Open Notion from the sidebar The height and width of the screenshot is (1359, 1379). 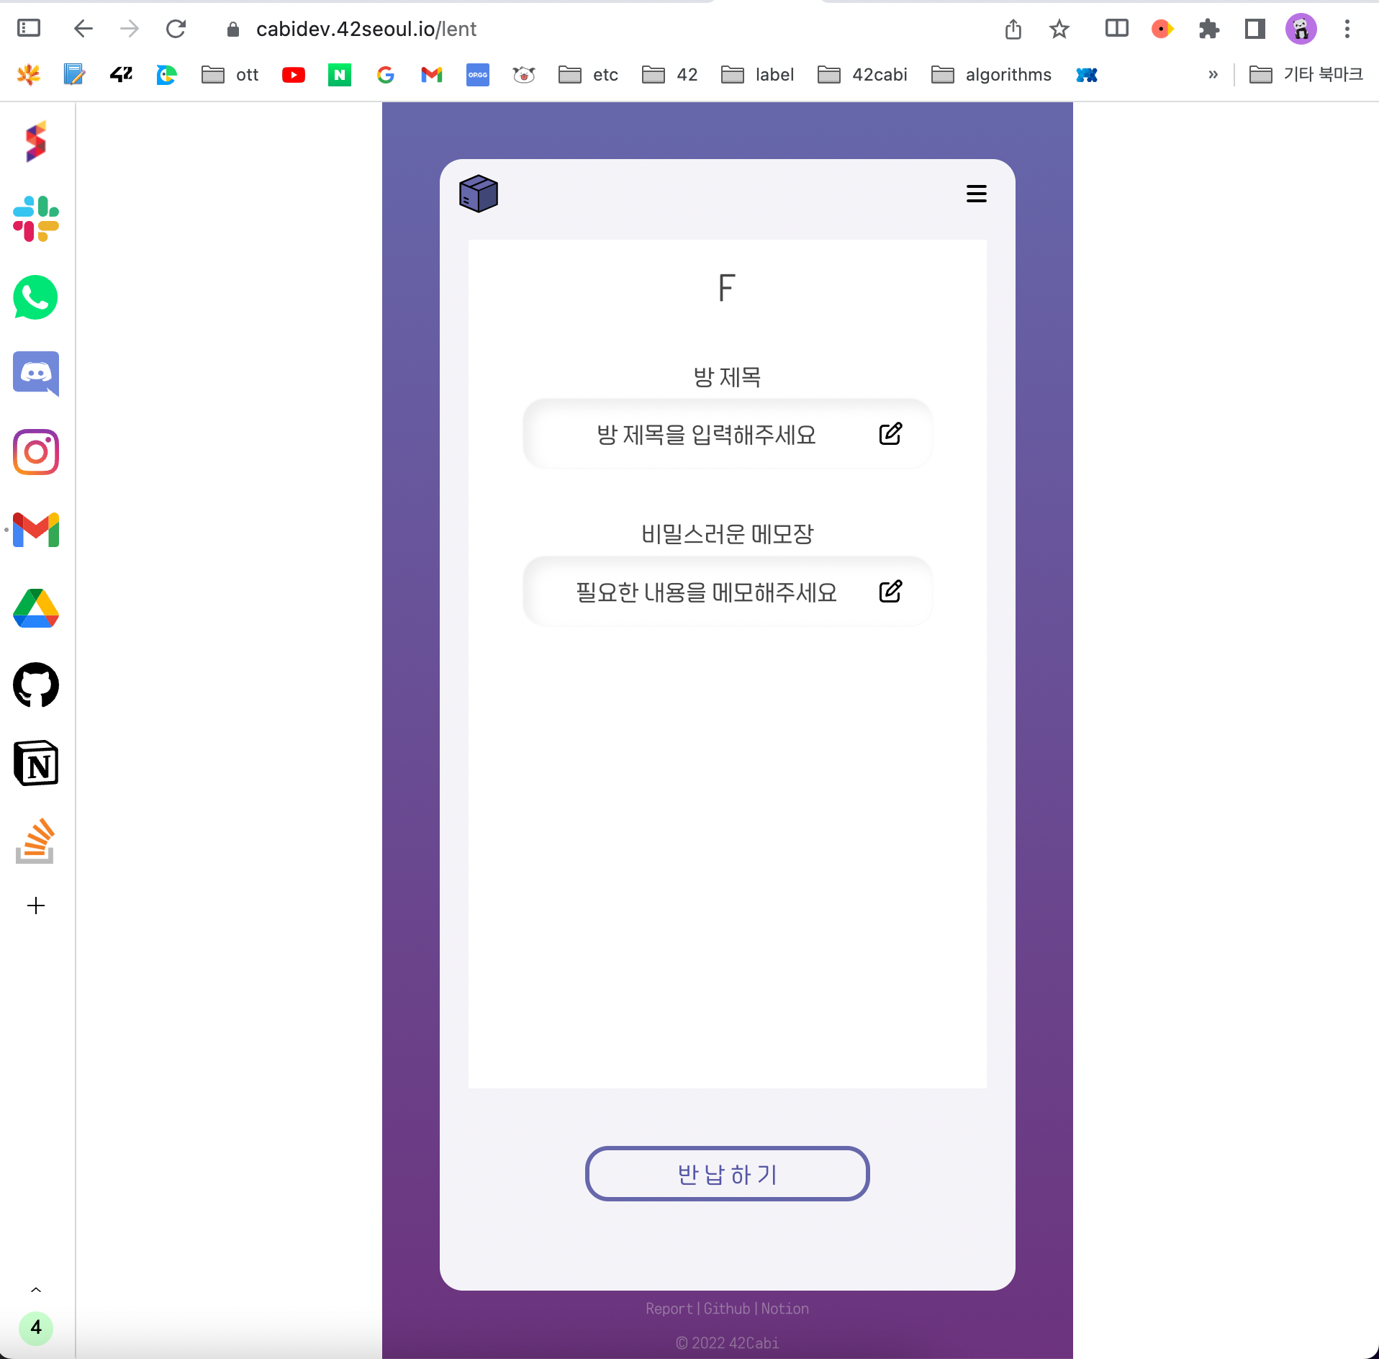pos(35,764)
